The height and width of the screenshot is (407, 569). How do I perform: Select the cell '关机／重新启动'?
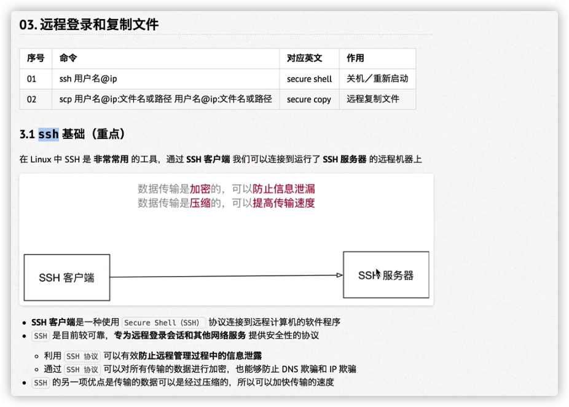[377, 79]
